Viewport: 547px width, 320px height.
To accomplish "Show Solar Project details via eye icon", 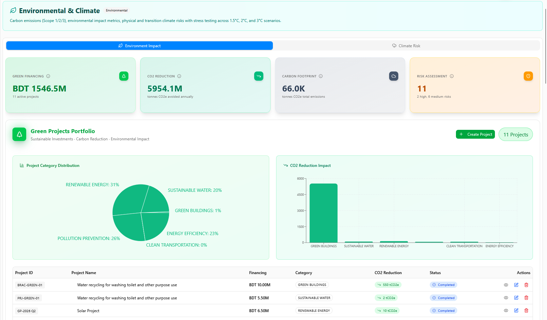I will pyautogui.click(x=506, y=310).
